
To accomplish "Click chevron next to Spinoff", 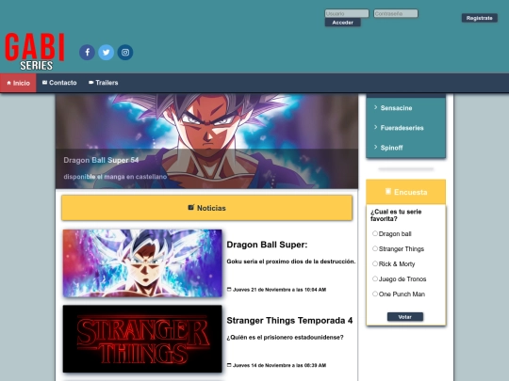I will [x=375, y=147].
